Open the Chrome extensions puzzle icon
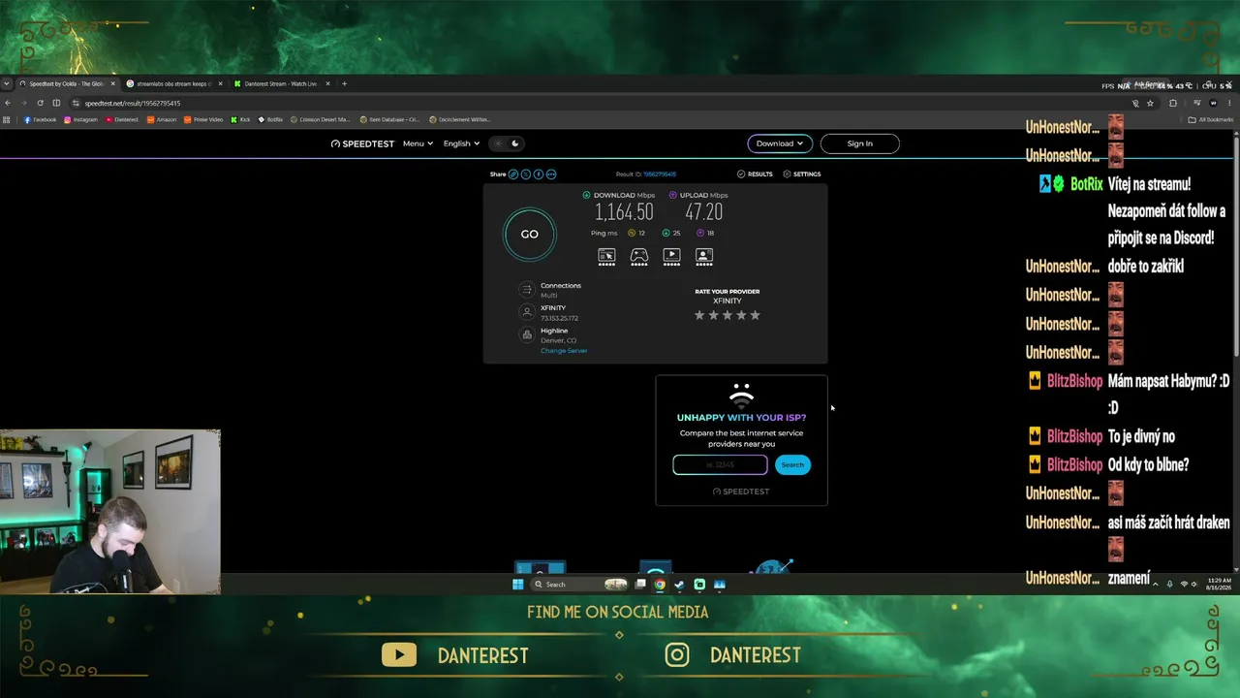The width and height of the screenshot is (1240, 698). (1172, 103)
